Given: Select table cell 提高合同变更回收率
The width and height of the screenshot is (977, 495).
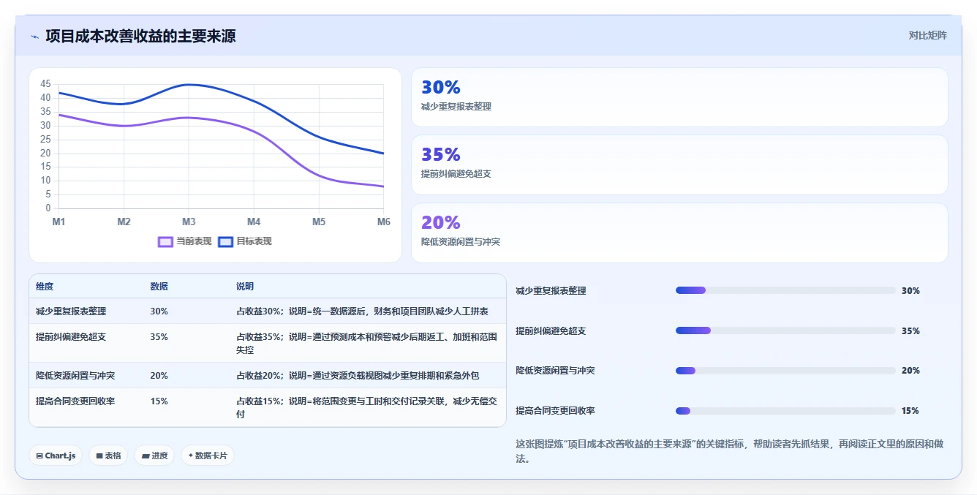Looking at the screenshot, I should coord(75,401).
